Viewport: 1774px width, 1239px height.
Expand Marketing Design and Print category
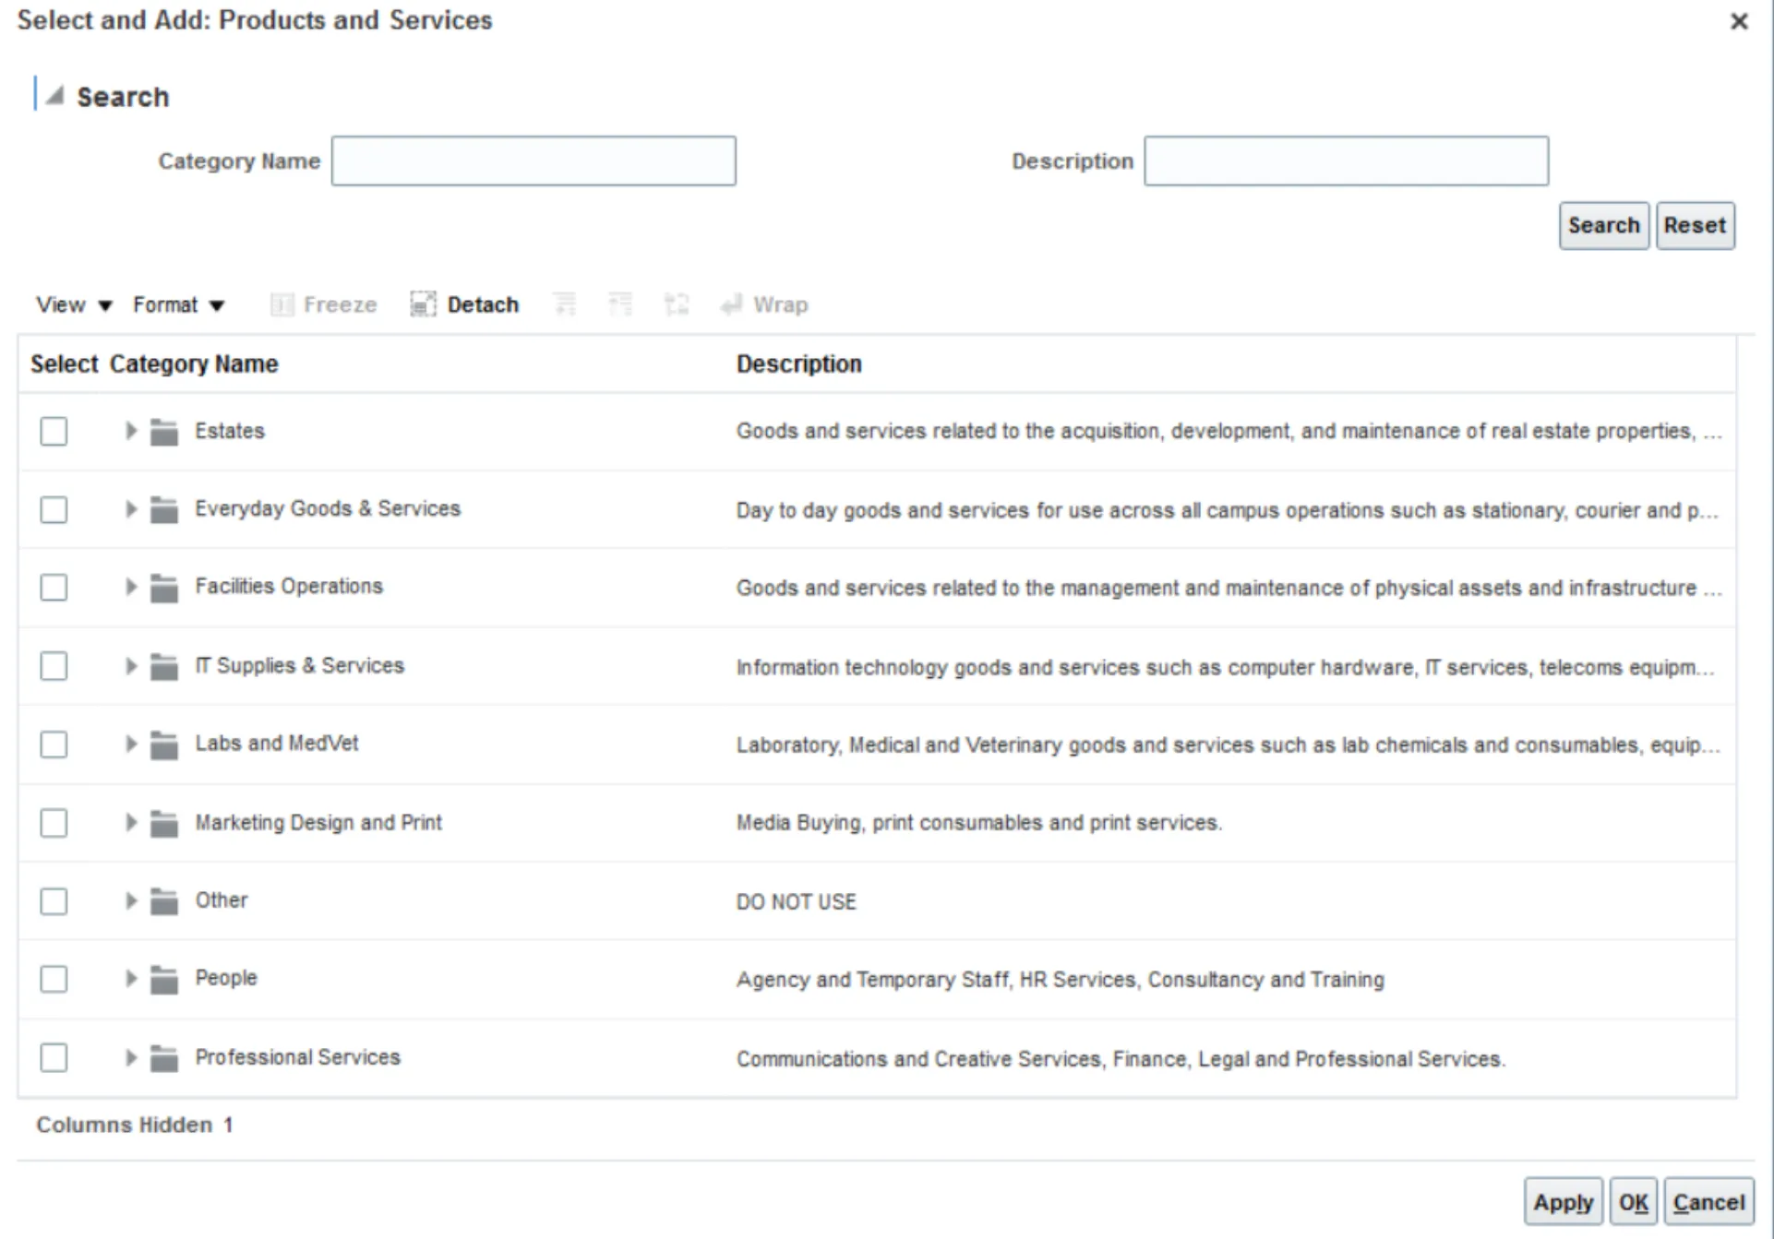tap(130, 822)
